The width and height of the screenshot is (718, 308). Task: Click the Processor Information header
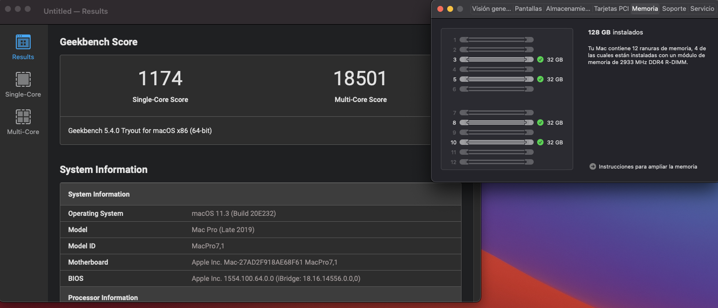click(103, 298)
